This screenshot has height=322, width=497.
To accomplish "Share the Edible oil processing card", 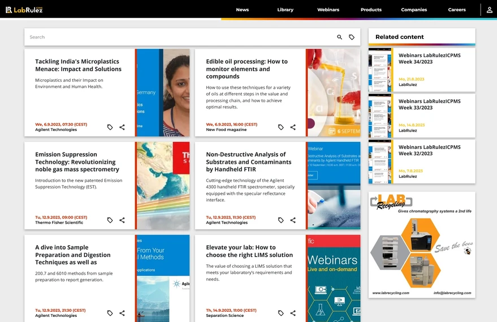I will click(x=293, y=127).
